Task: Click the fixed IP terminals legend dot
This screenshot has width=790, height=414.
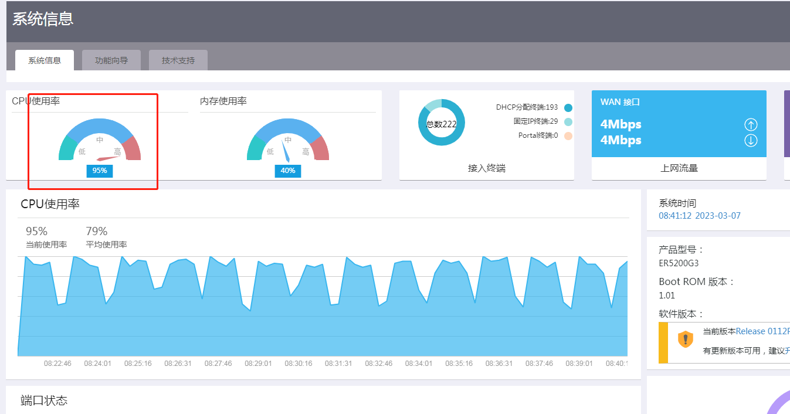Action: tap(568, 121)
